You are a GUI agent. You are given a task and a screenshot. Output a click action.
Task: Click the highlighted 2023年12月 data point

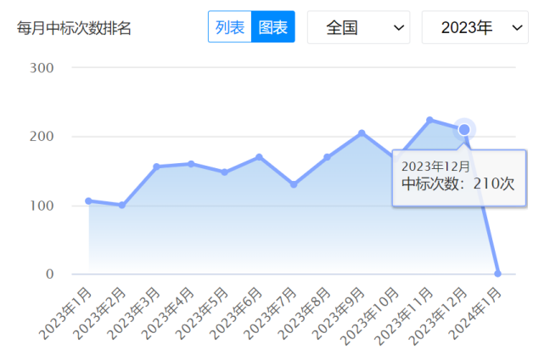[x=464, y=129]
